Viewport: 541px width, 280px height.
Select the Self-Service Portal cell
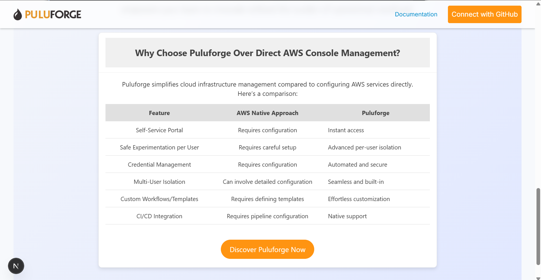tap(159, 130)
